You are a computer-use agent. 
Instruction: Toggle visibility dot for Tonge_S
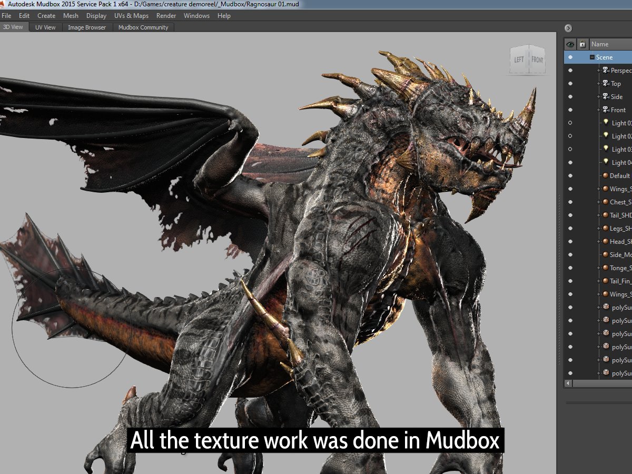(570, 268)
